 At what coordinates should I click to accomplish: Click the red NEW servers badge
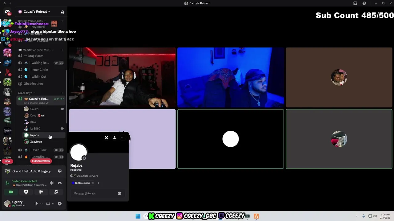click(7, 161)
